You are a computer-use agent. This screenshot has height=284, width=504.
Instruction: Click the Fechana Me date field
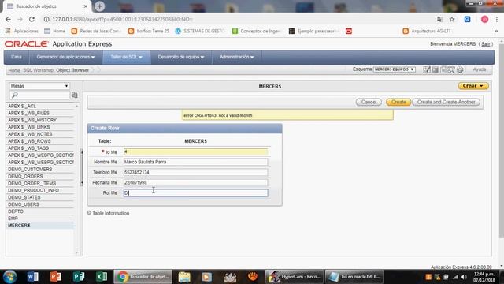click(195, 182)
